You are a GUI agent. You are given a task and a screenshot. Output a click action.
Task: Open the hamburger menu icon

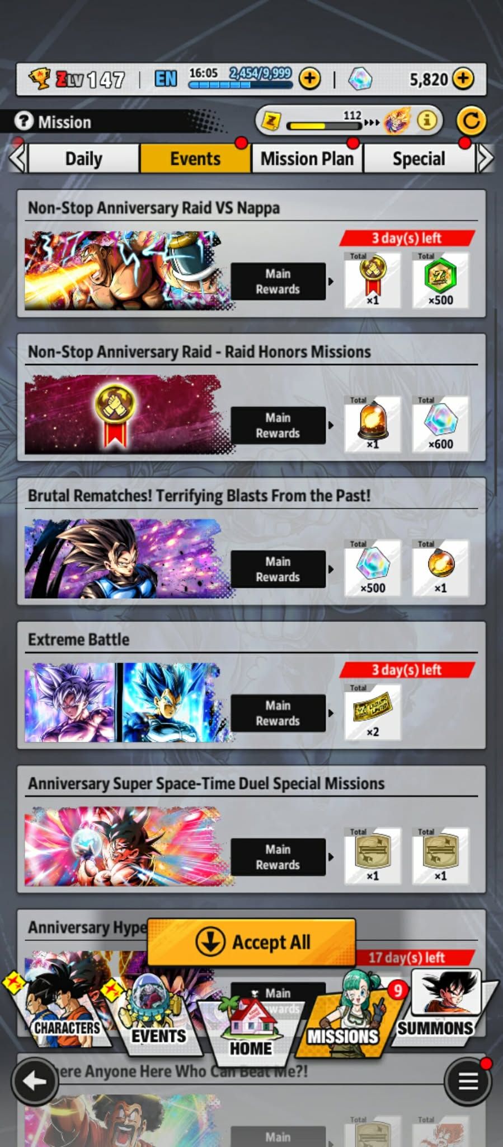coord(468,1081)
